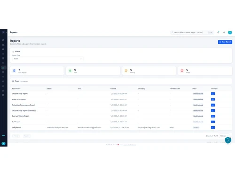Click the Daily Report subject text

[x=57, y=128]
